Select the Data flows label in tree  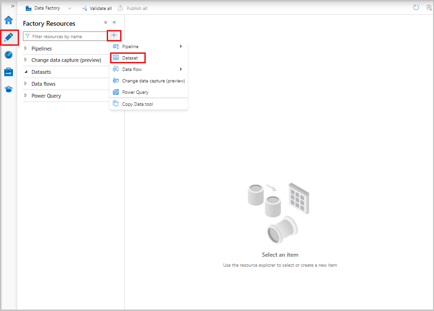[43, 84]
